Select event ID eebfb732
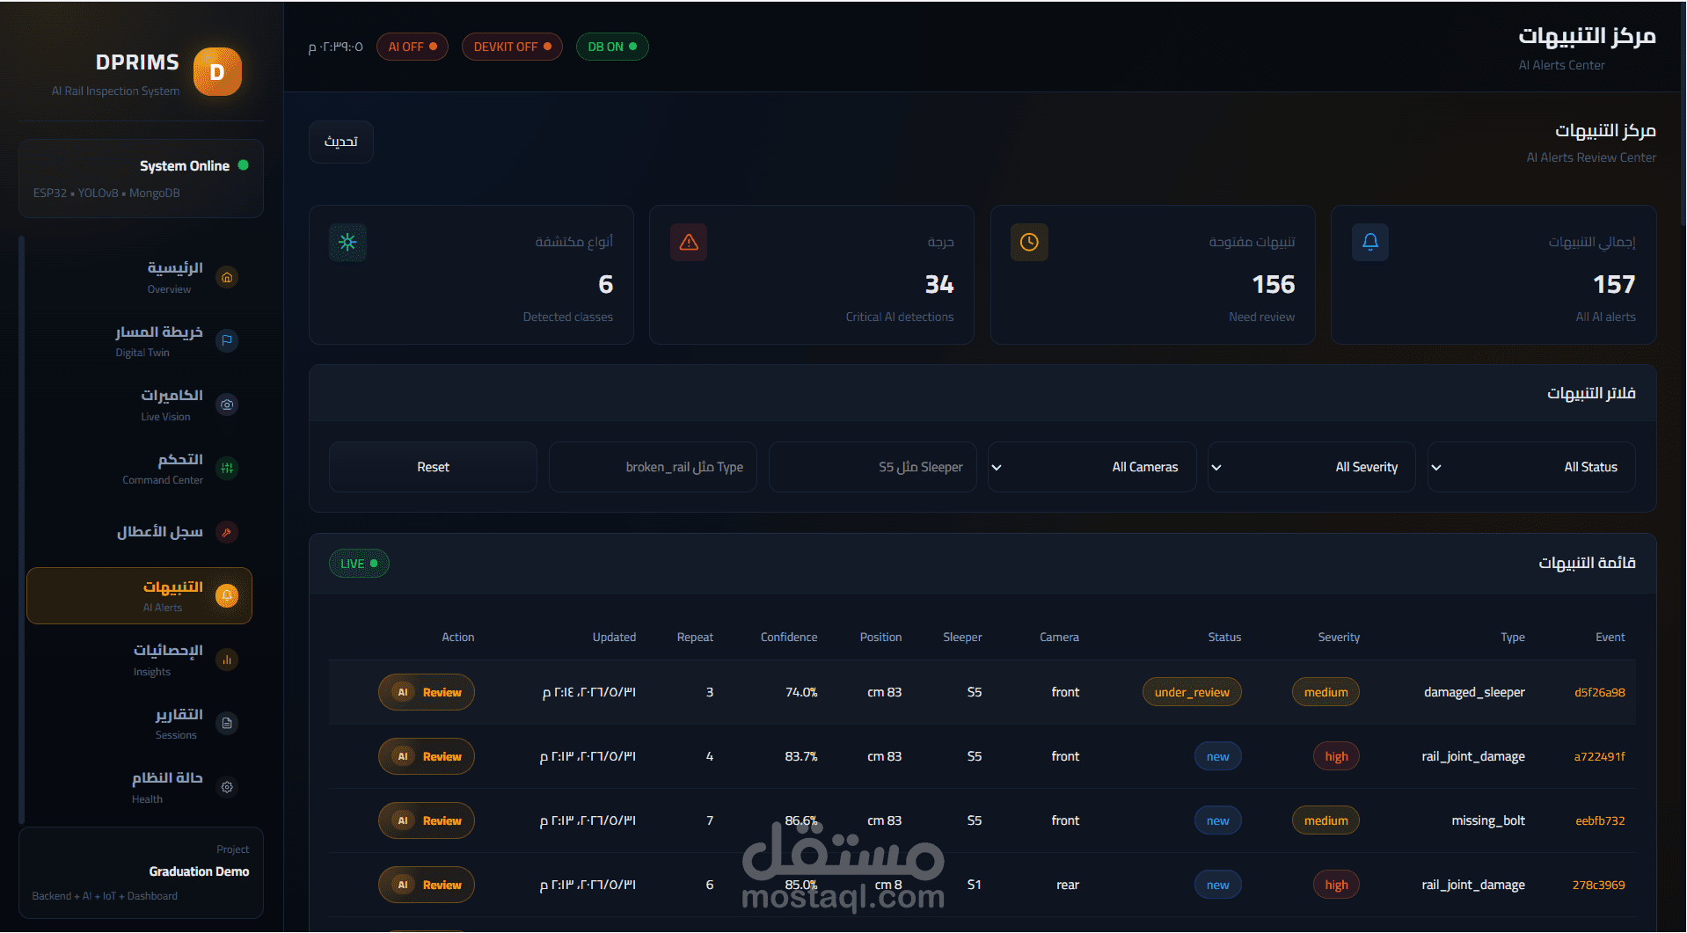Screen dimensions: 1687x933 tap(1600, 821)
